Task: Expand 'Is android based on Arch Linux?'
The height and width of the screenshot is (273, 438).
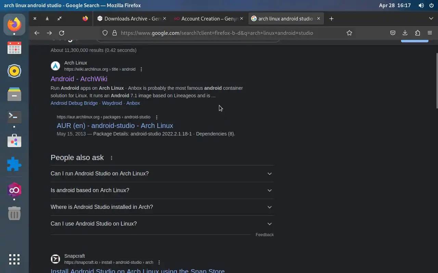Action: [x=162, y=190]
